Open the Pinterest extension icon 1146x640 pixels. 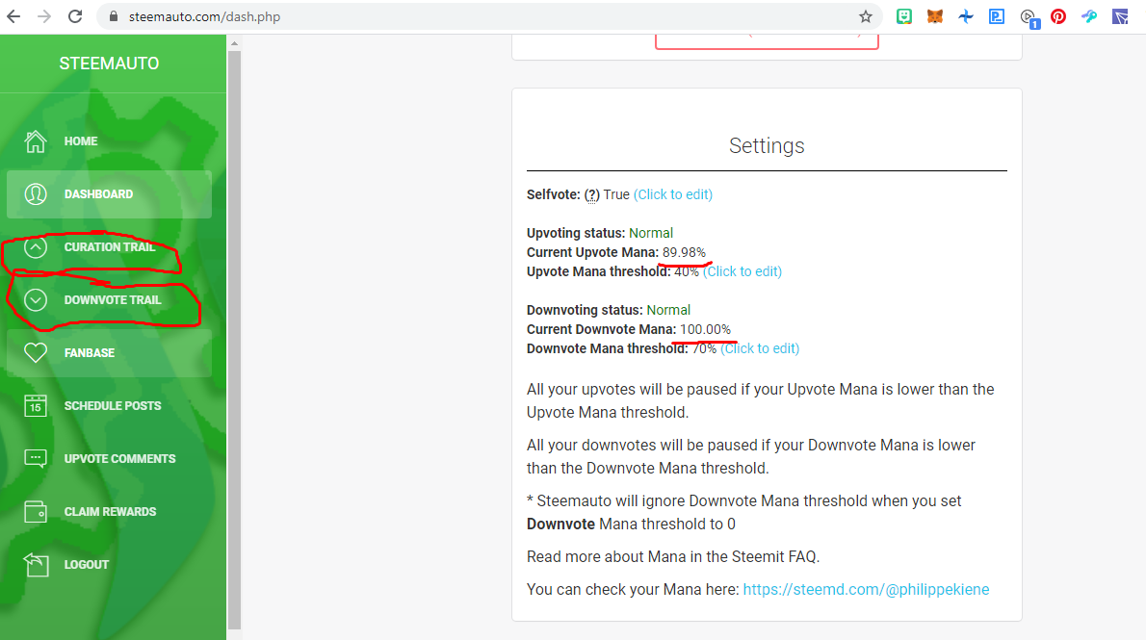[x=1058, y=16]
